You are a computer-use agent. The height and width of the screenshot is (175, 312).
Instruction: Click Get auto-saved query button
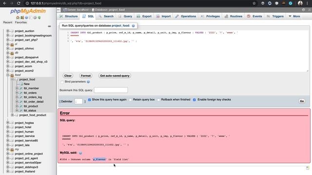[115, 76]
